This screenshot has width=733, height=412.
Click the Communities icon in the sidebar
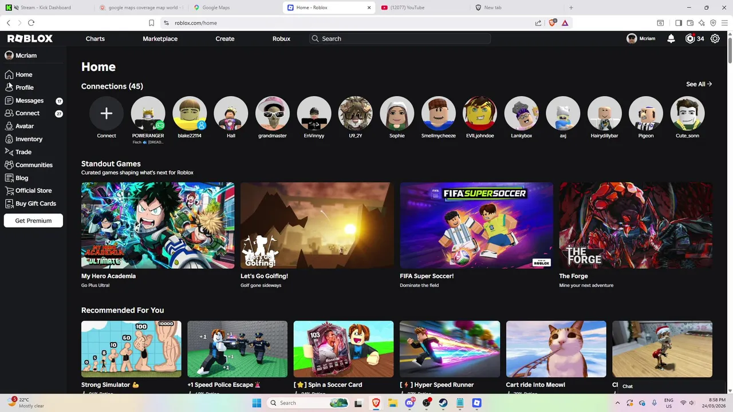point(9,165)
